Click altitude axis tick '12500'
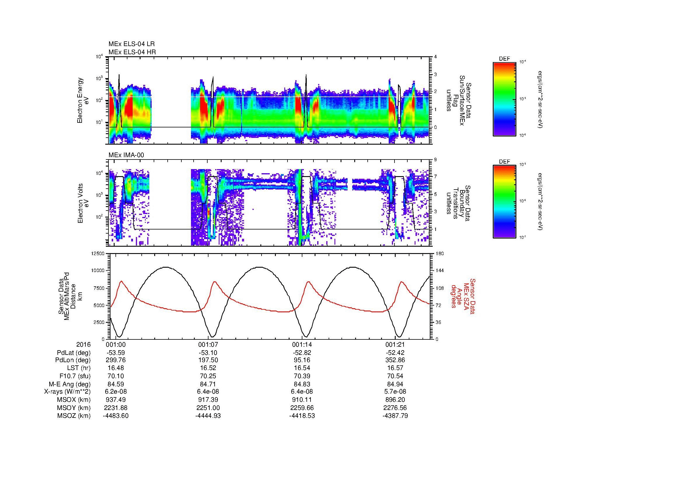Screen dimensions: 682x482 click(98, 253)
